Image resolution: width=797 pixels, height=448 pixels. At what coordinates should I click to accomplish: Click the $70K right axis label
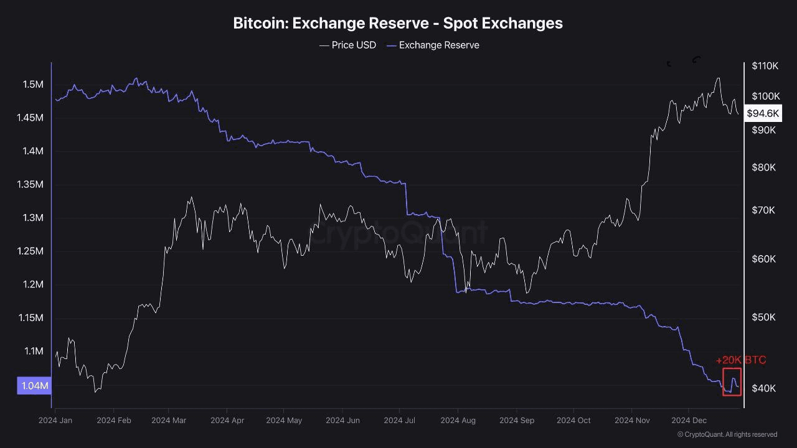click(x=763, y=210)
